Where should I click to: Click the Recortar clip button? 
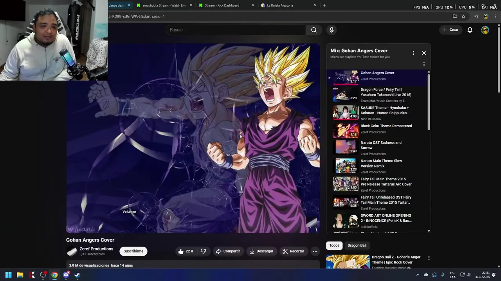point(294,251)
